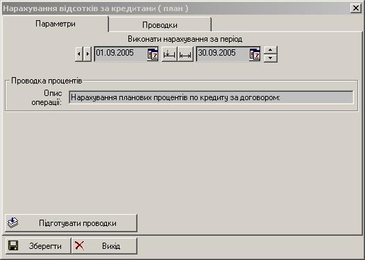This screenshot has height=260, width=365.
Task: Click Підготувати проводки button
Action: (71, 223)
